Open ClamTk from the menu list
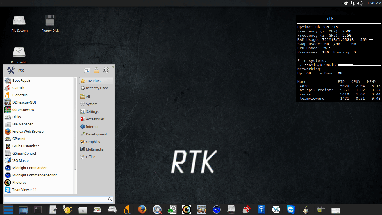Image resolution: width=382 pixels, height=215 pixels. 38,88
